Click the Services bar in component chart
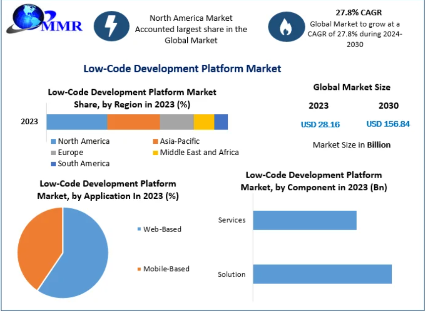The height and width of the screenshot is (312, 426). click(305, 220)
